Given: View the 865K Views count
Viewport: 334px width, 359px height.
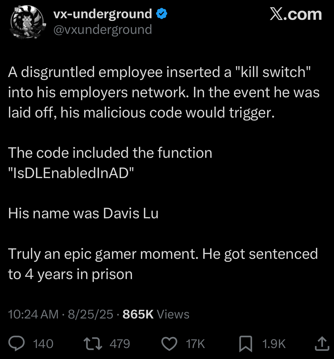Looking at the screenshot, I should click(x=156, y=314).
